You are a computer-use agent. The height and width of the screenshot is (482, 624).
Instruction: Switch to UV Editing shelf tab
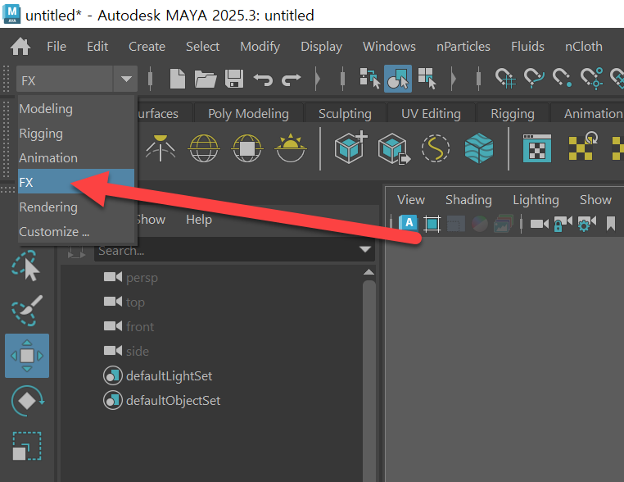click(x=431, y=114)
